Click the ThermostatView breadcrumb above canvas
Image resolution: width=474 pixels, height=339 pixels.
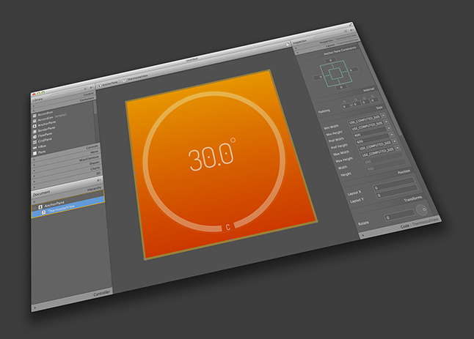coord(135,78)
